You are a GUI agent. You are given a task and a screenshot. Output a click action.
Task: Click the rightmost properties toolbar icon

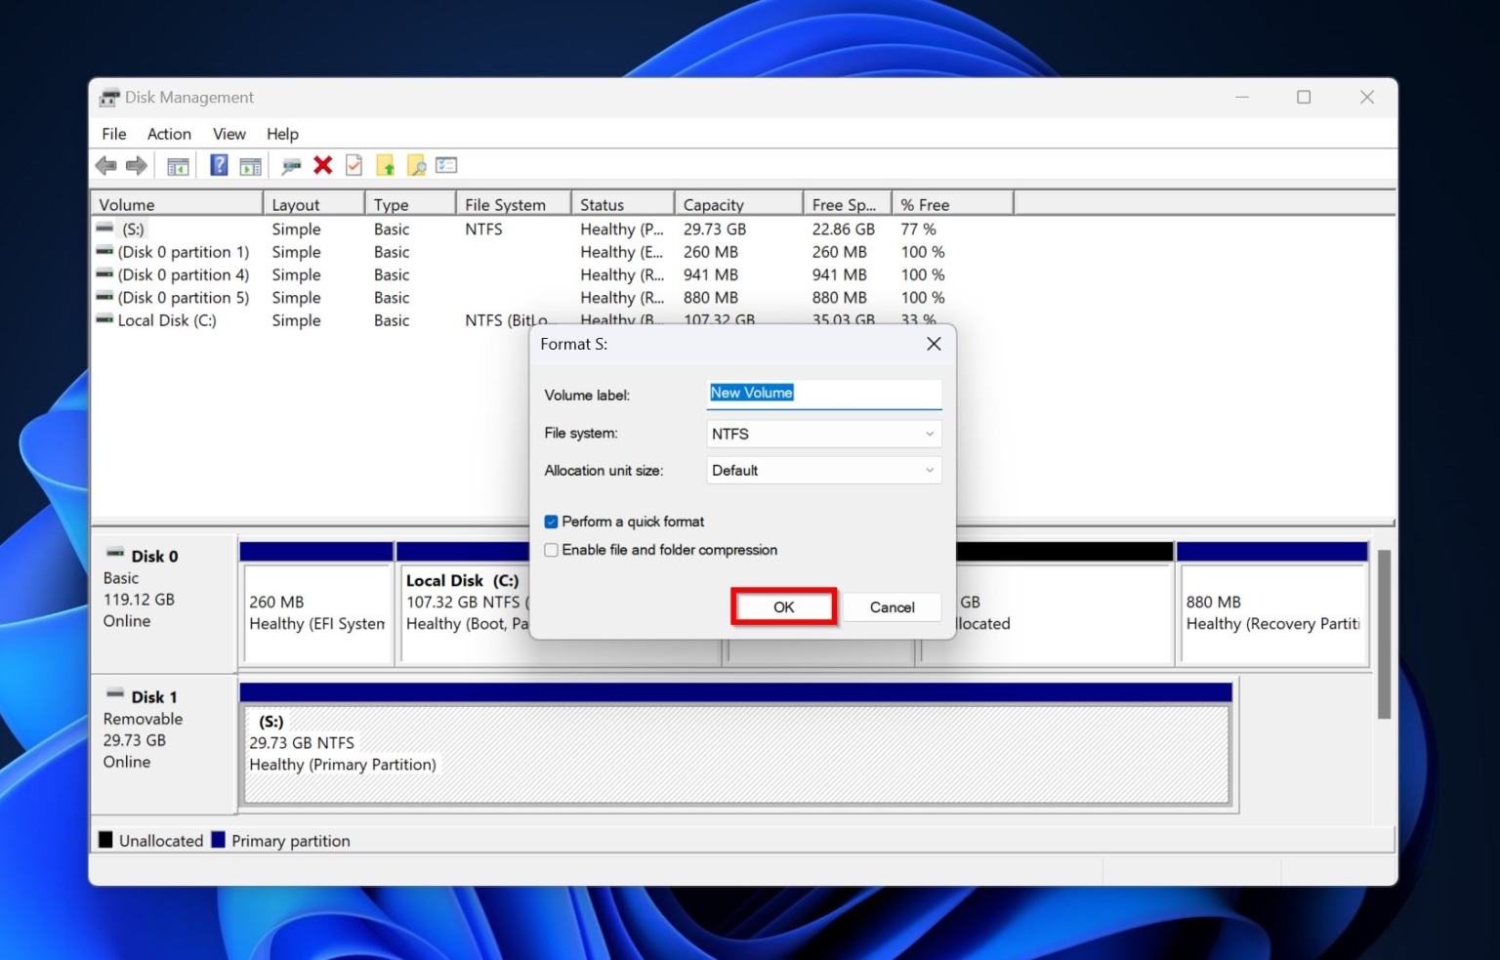coord(446,165)
